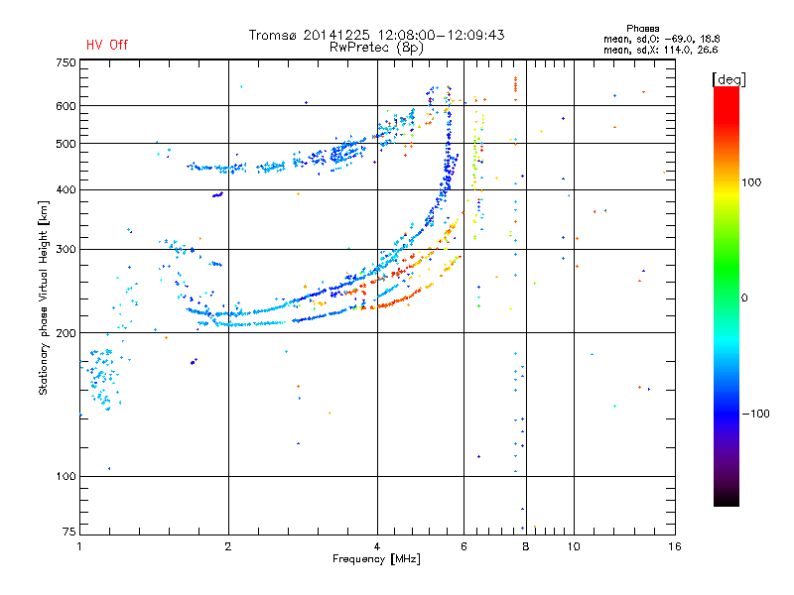Click the x-axis tick '6'
794x595 pixels.
tap(463, 546)
